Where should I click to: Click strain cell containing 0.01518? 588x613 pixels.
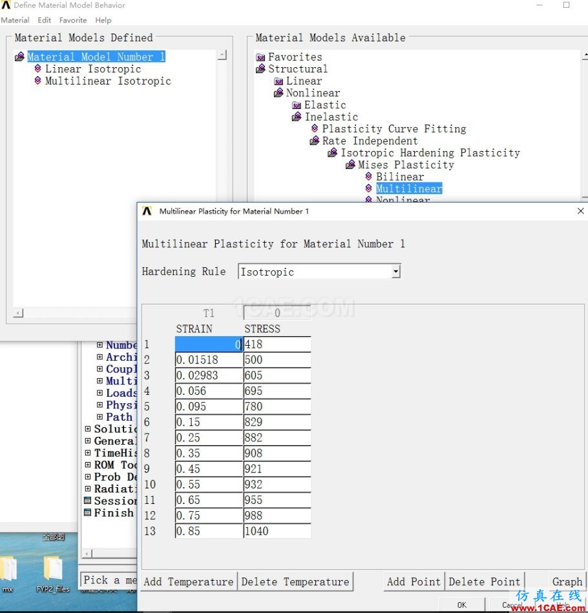209,359
